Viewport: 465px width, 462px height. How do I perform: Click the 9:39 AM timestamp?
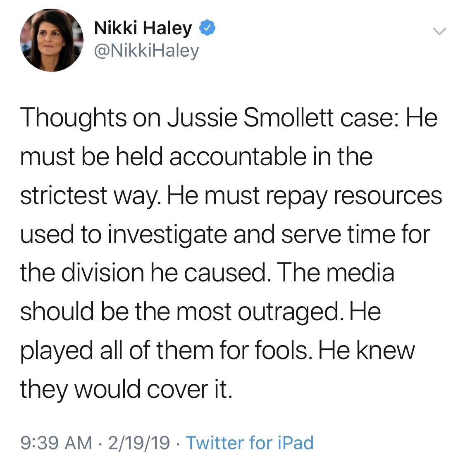[56, 443]
